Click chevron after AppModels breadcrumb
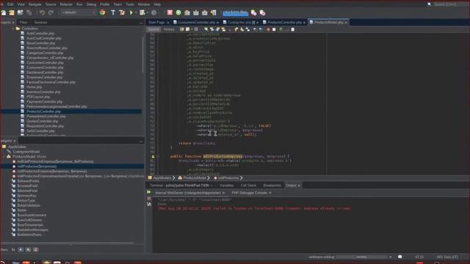Image resolution: width=470 pixels, height=264 pixels. click(x=173, y=178)
